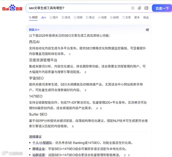Open citation 3 after 搜索偏好的内容

[x=85, y=90]
